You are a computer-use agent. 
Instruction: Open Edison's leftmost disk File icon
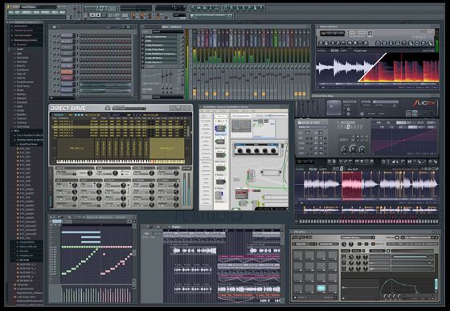point(321,43)
